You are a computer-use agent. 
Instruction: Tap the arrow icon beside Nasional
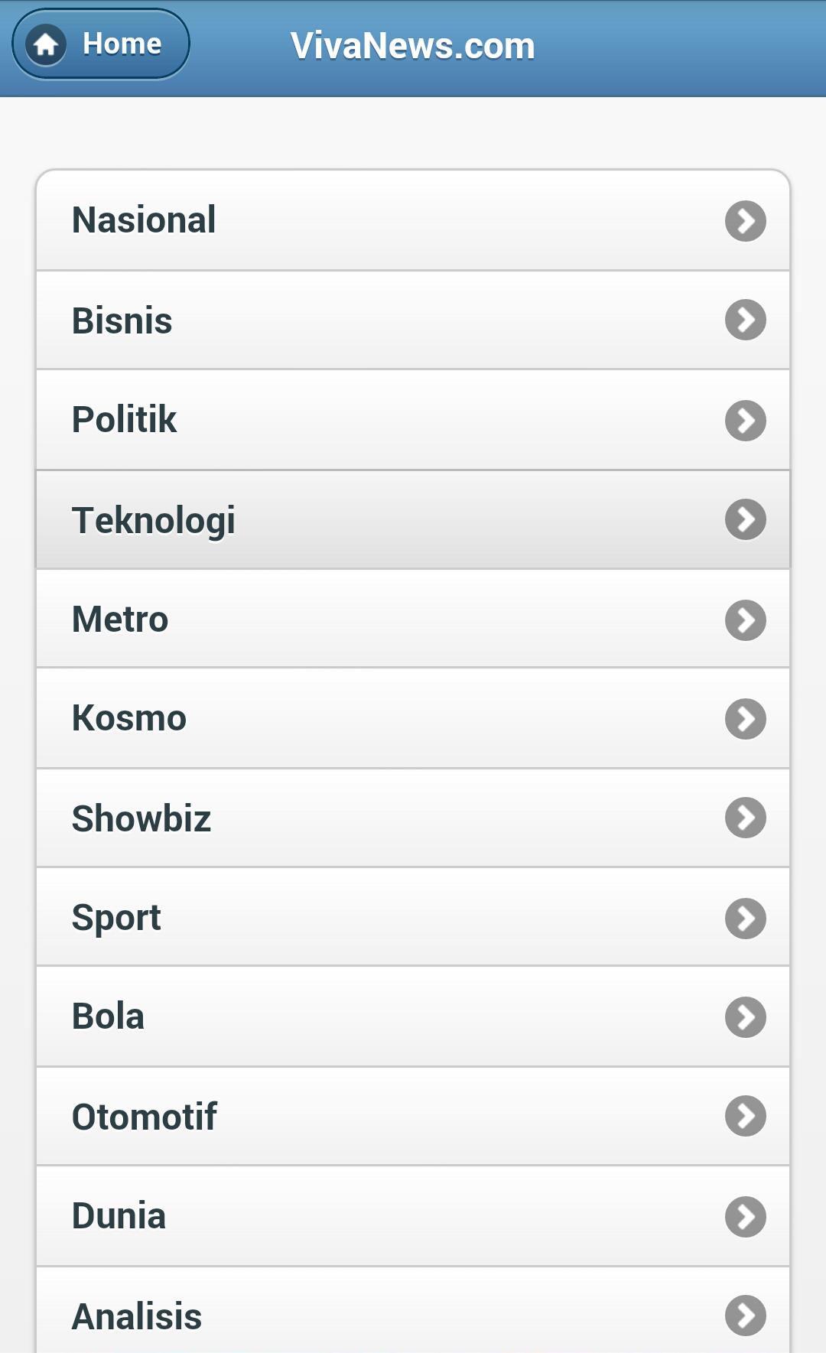[746, 221]
